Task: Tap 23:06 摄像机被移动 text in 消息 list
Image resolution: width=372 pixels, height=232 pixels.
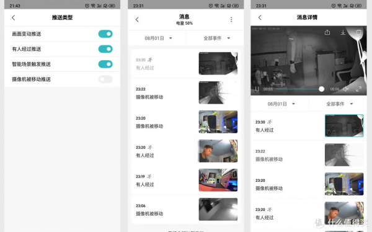Action: (149, 210)
